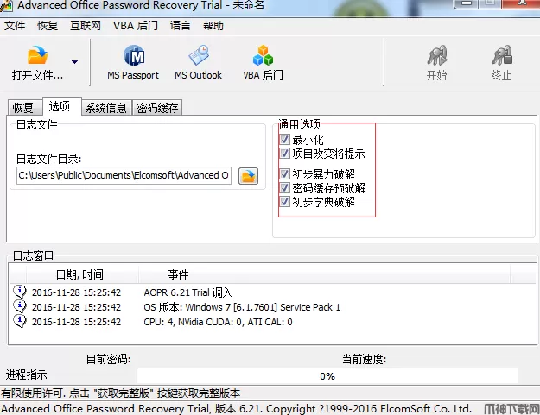Click the 开始 start keys icon
This screenshot has width=540, height=415.
[x=436, y=55]
